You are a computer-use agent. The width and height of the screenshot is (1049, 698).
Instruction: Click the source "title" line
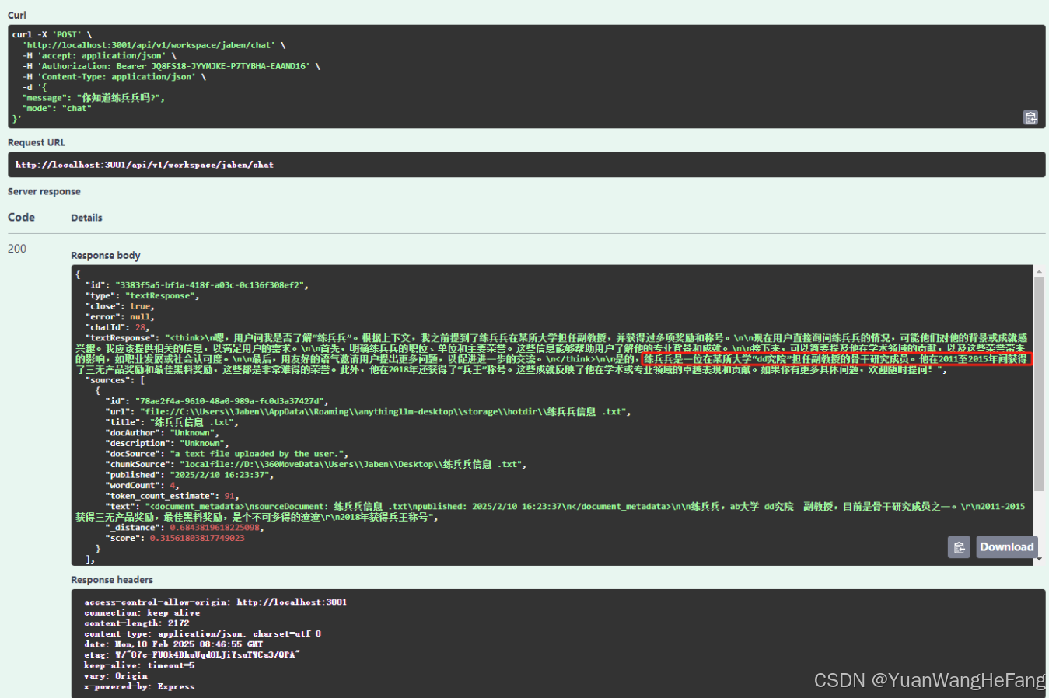[173, 422]
